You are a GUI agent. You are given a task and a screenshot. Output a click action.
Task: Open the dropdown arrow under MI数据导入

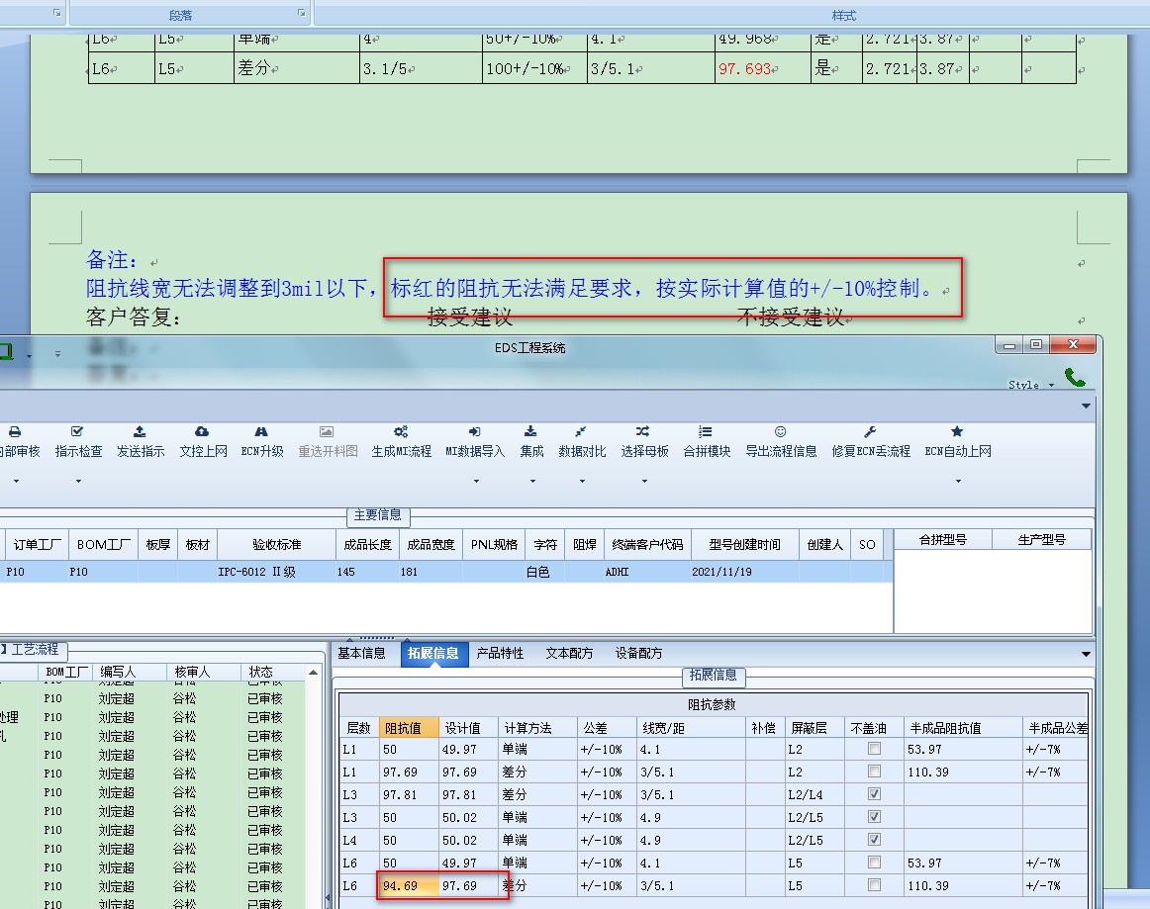coord(476,482)
